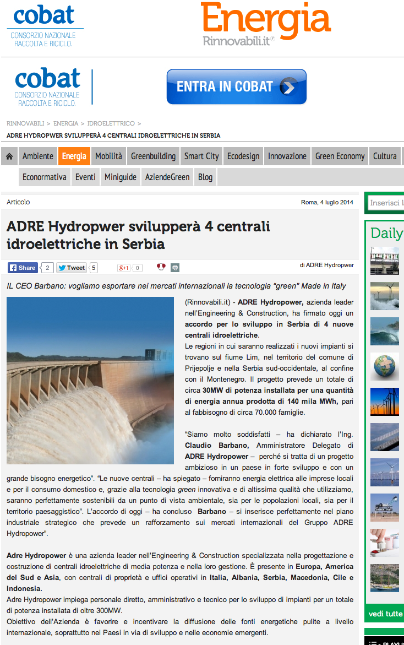Click the Facebook share count '2'
The image size is (404, 645).
click(47, 268)
